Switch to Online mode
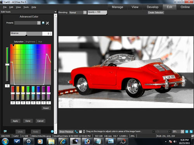Image resolution: width=194 pixels, height=145 pixels. click(185, 7)
